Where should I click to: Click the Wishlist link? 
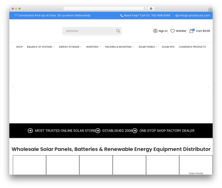pyautogui.click(x=181, y=31)
